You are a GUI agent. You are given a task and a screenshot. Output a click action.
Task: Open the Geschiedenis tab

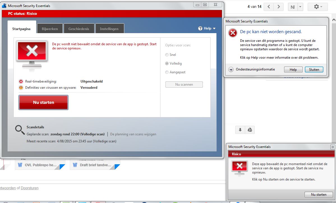coord(79,29)
